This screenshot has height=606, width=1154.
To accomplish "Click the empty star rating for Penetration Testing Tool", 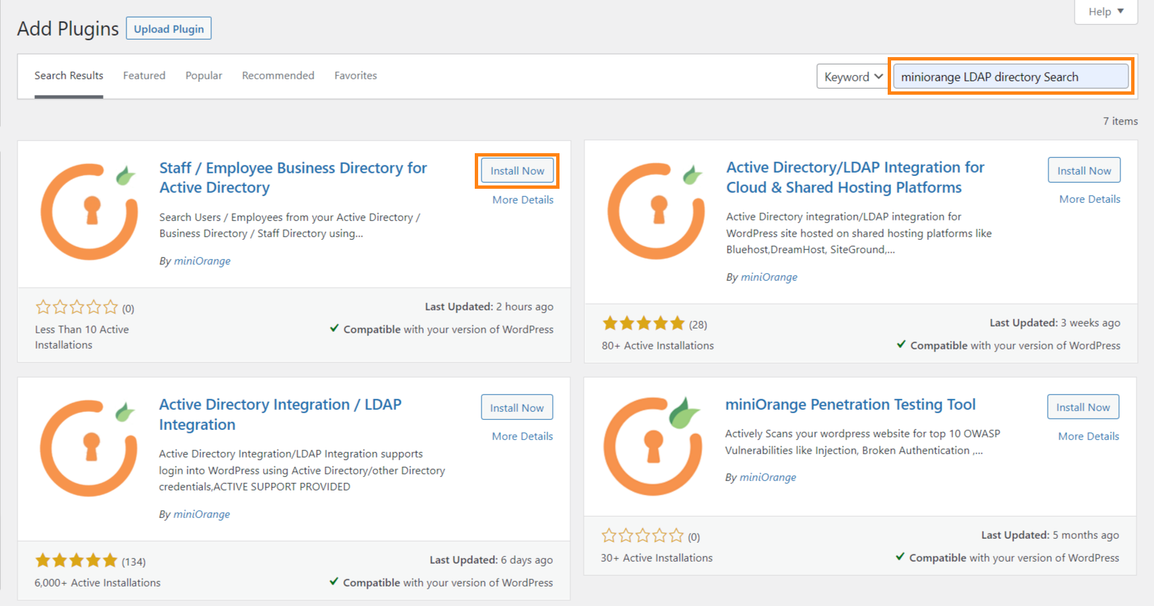I will click(650, 536).
